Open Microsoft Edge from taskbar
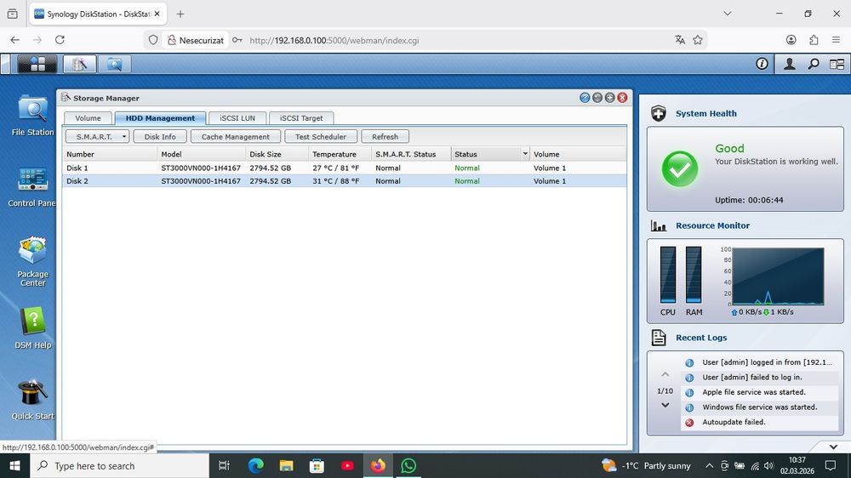This screenshot has height=478, width=851. click(x=255, y=465)
